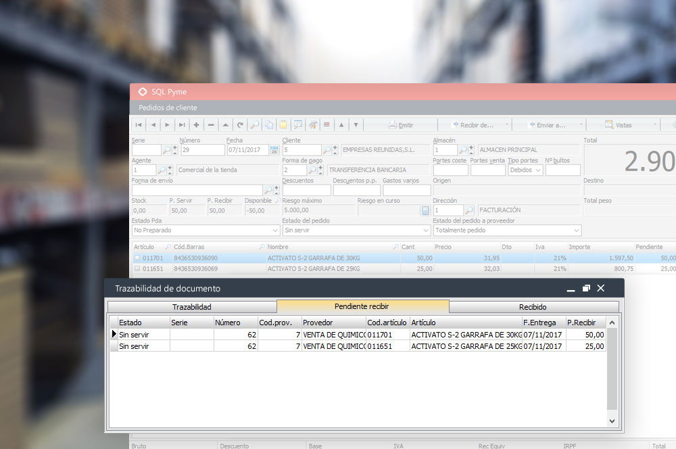Open the calendar picker beside Fecha
Screen dimensions: 676x449
coord(274,150)
